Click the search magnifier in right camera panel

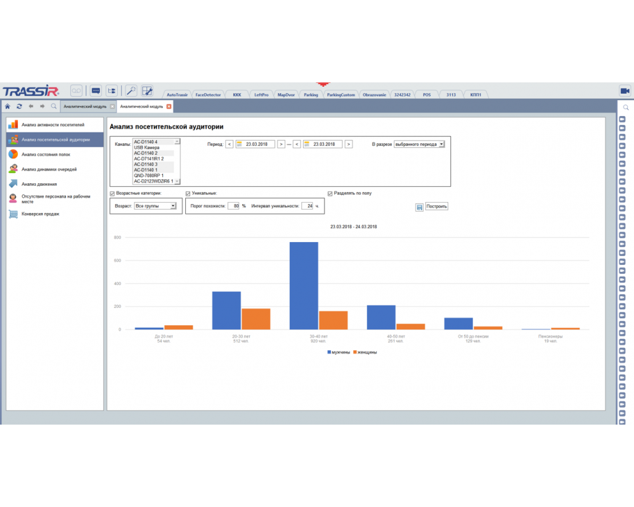tap(626, 108)
